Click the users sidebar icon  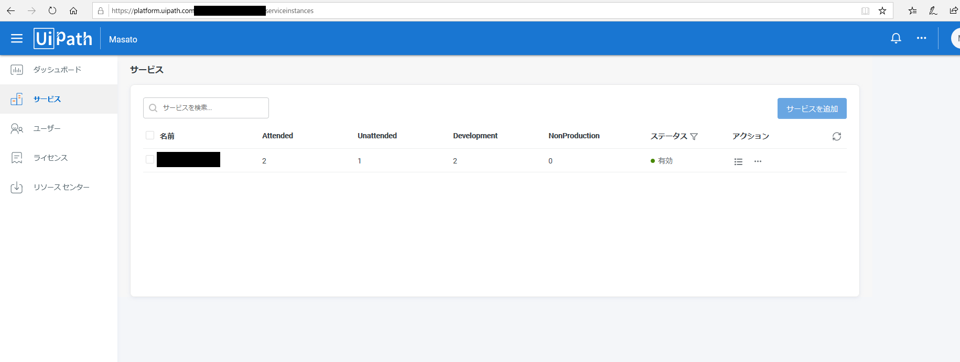pos(17,128)
